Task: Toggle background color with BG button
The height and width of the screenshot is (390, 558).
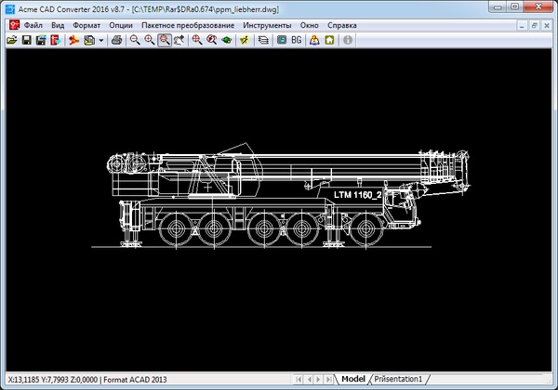Action: [297, 40]
